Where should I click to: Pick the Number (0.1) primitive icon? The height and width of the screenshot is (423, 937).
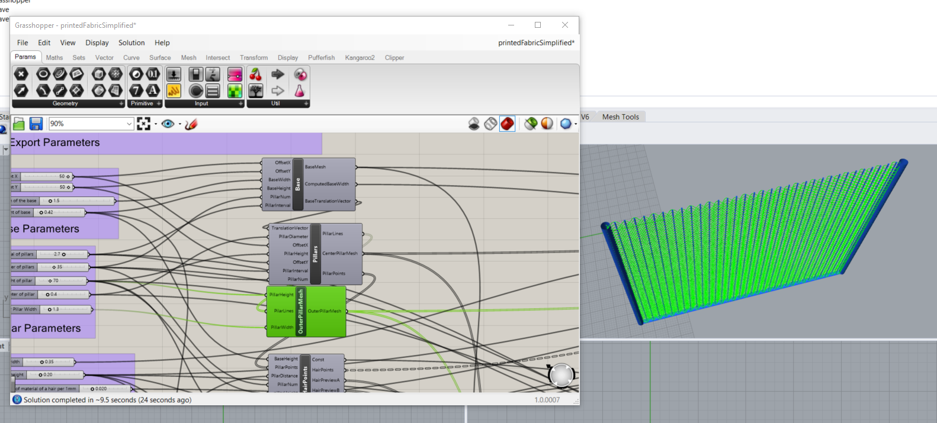click(x=153, y=74)
